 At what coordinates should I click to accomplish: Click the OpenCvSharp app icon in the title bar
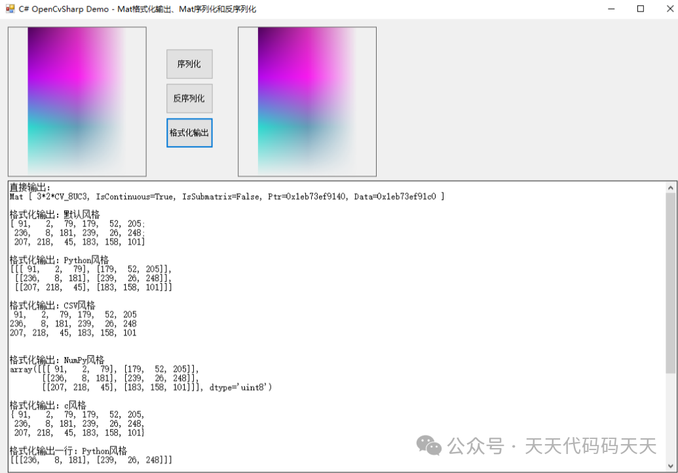pyautogui.click(x=9, y=9)
